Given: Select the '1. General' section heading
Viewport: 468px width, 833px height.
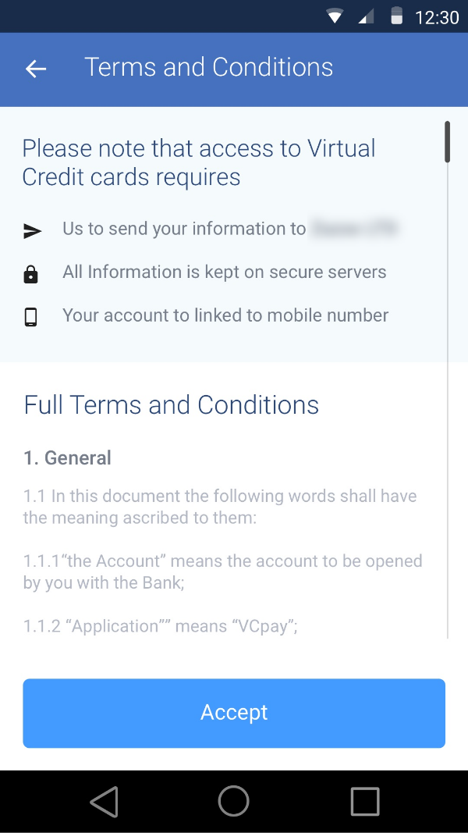Looking at the screenshot, I should tap(68, 458).
